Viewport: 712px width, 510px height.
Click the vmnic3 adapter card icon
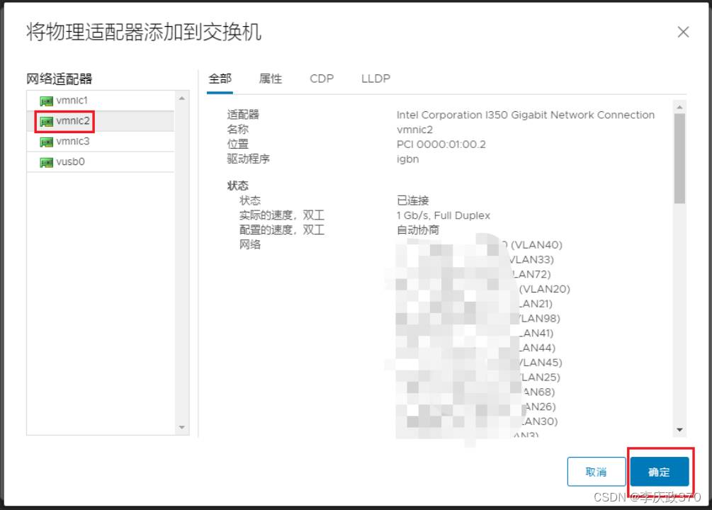click(47, 142)
